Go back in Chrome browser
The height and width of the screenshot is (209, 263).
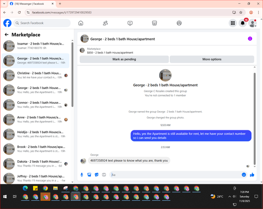coord(5,13)
